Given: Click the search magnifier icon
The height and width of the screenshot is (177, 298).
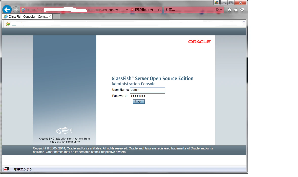Looking at the screenshot, I should [x=217, y=10].
